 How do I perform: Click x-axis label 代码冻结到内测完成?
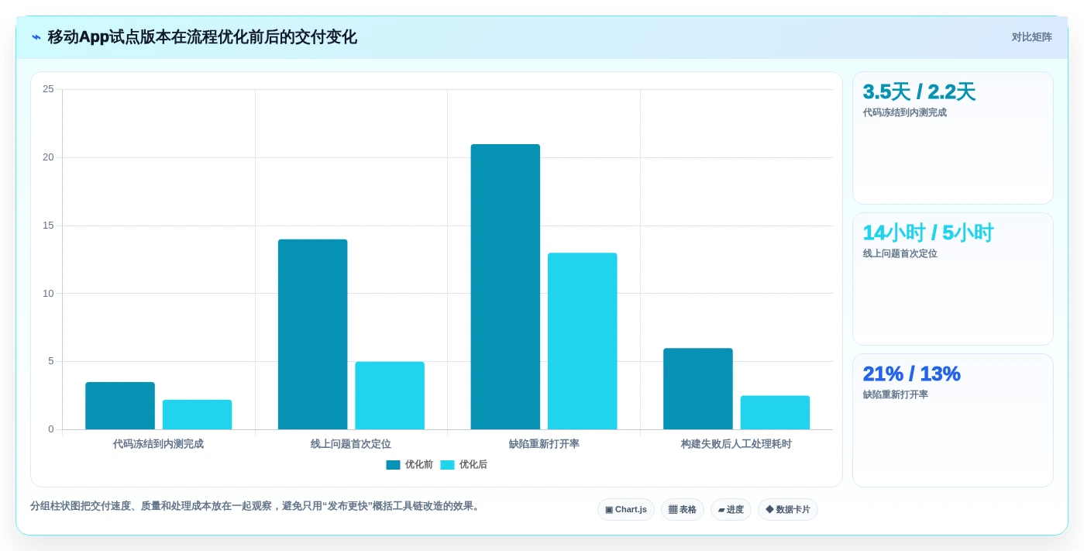158,444
